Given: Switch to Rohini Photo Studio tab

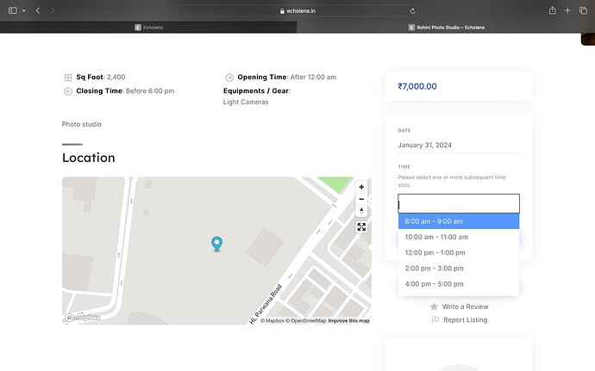Looking at the screenshot, I should (x=446, y=28).
